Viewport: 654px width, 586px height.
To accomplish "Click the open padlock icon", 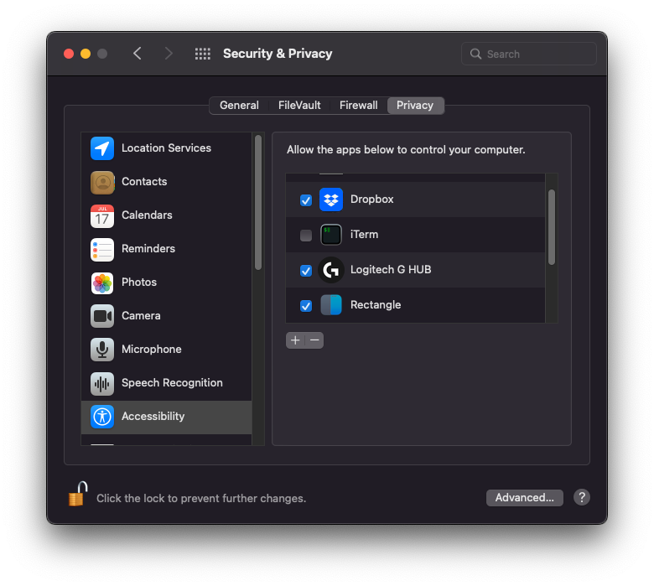I will pos(78,494).
